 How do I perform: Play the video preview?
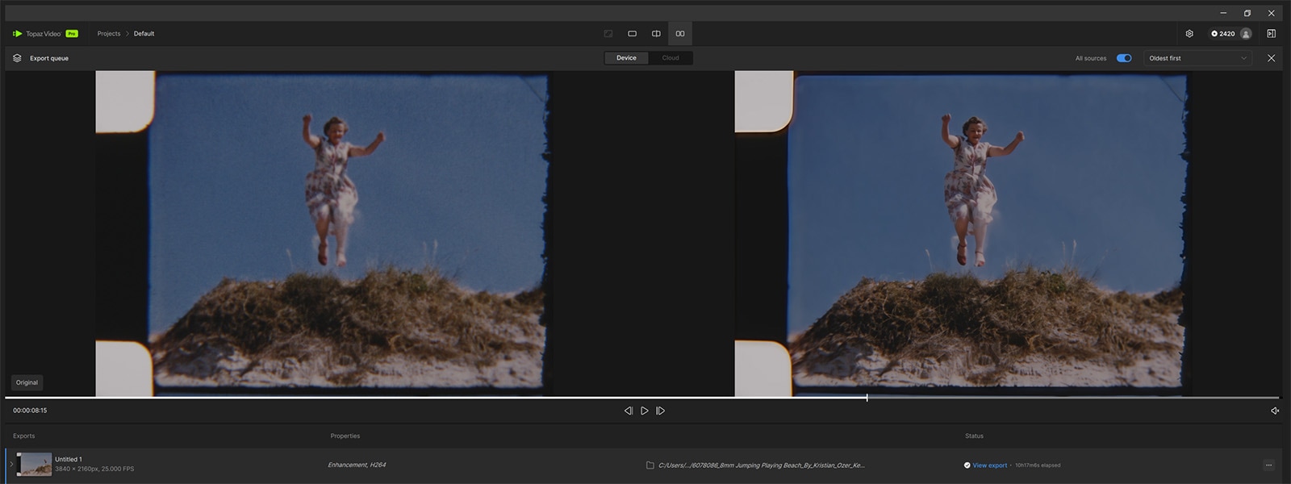click(644, 411)
